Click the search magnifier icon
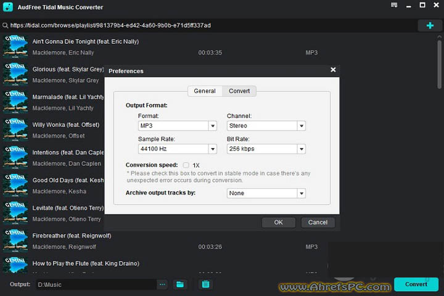This screenshot has width=444, height=296. coord(5,25)
